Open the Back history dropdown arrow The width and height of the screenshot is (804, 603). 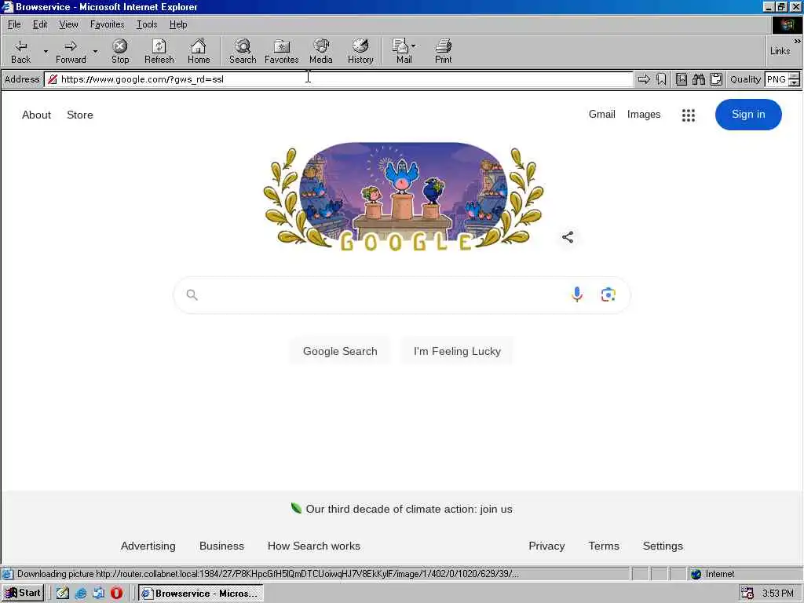pos(46,51)
